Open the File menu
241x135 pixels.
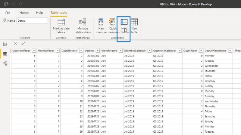(8, 13)
